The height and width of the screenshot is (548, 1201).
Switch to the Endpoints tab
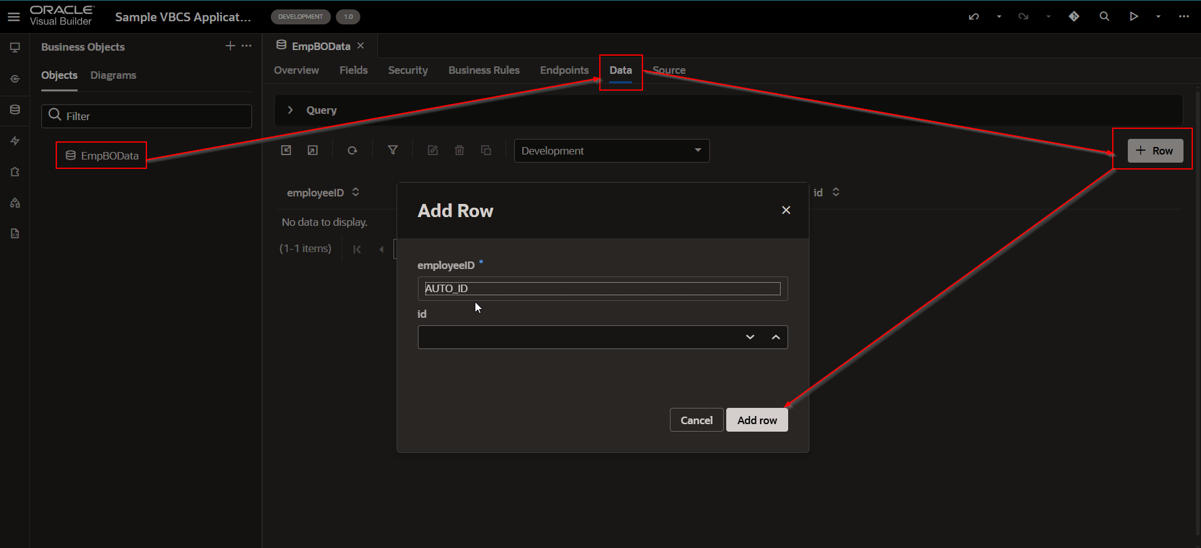(564, 70)
